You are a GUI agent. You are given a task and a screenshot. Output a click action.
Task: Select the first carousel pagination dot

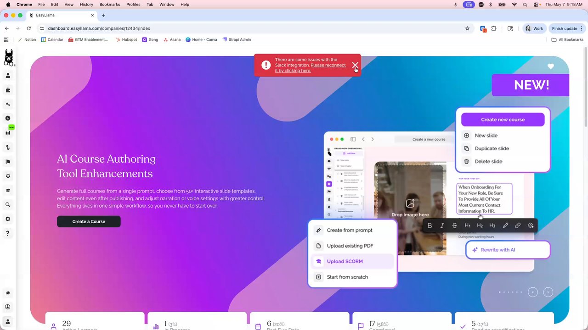[x=500, y=292]
